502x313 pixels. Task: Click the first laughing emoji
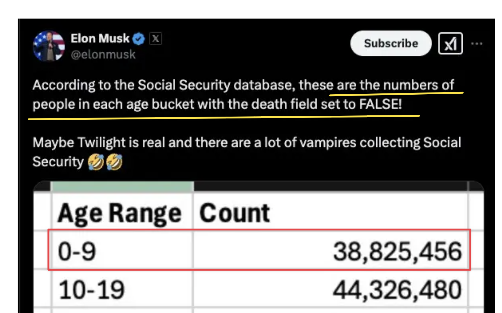click(x=96, y=162)
